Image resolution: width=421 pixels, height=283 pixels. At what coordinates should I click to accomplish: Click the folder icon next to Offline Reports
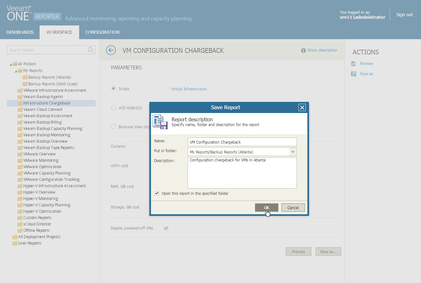tap(20, 230)
